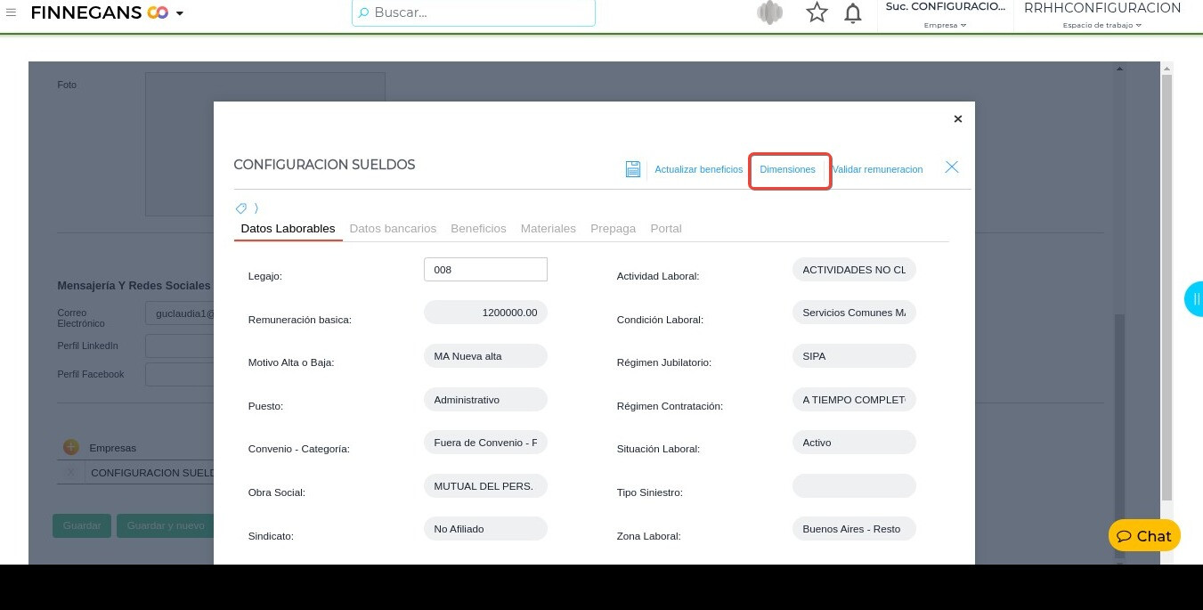Image resolution: width=1203 pixels, height=610 pixels.
Task: Select the Datos Laborables tab
Action: [x=288, y=229]
